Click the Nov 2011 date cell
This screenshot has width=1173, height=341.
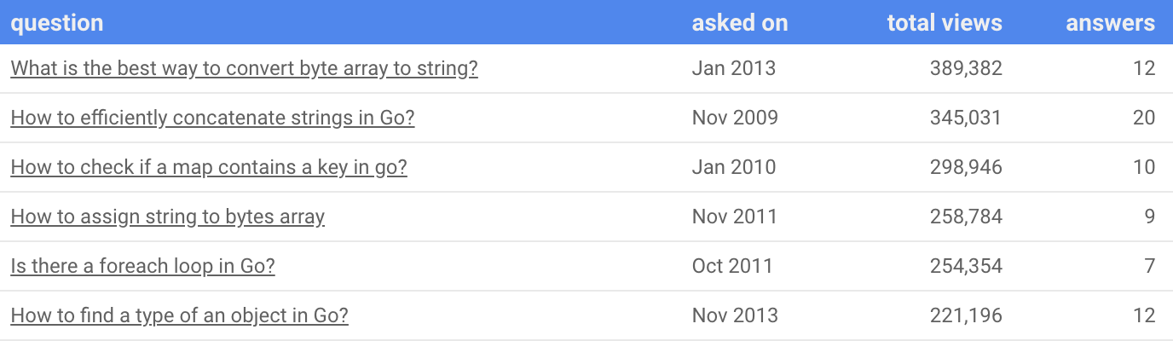click(734, 217)
